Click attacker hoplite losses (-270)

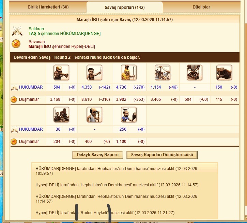point(139,87)
